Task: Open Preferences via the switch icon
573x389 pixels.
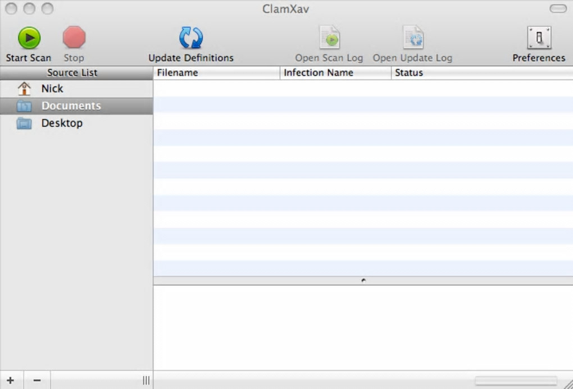Action: click(x=539, y=38)
